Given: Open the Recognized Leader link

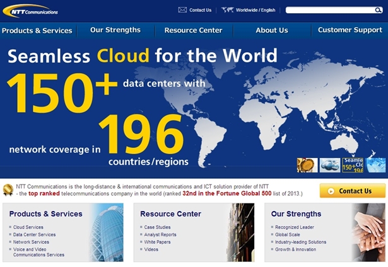Looking at the screenshot, I should click(x=295, y=227).
